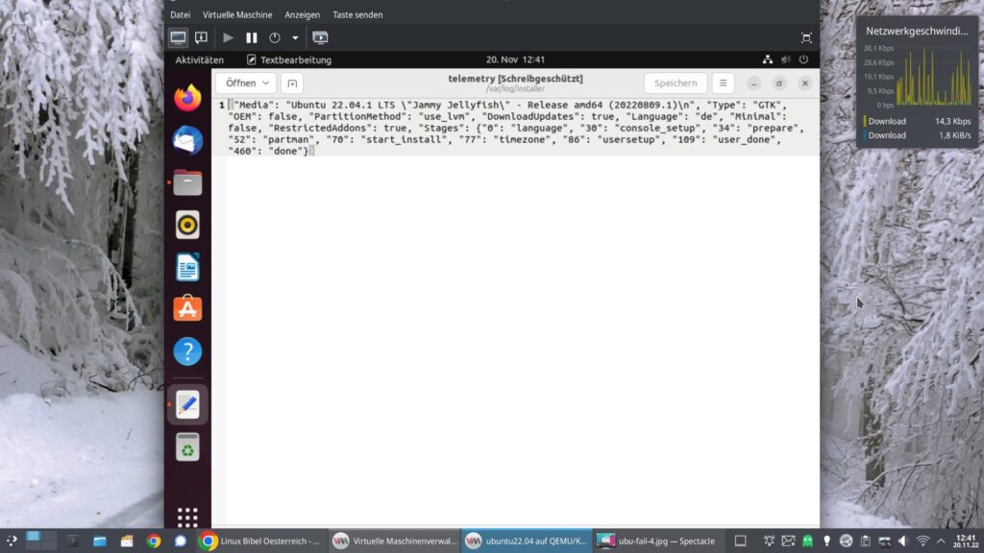Viewport: 984px width, 553px height.
Task: Click the run virtual machine play button
Action: [x=228, y=37]
